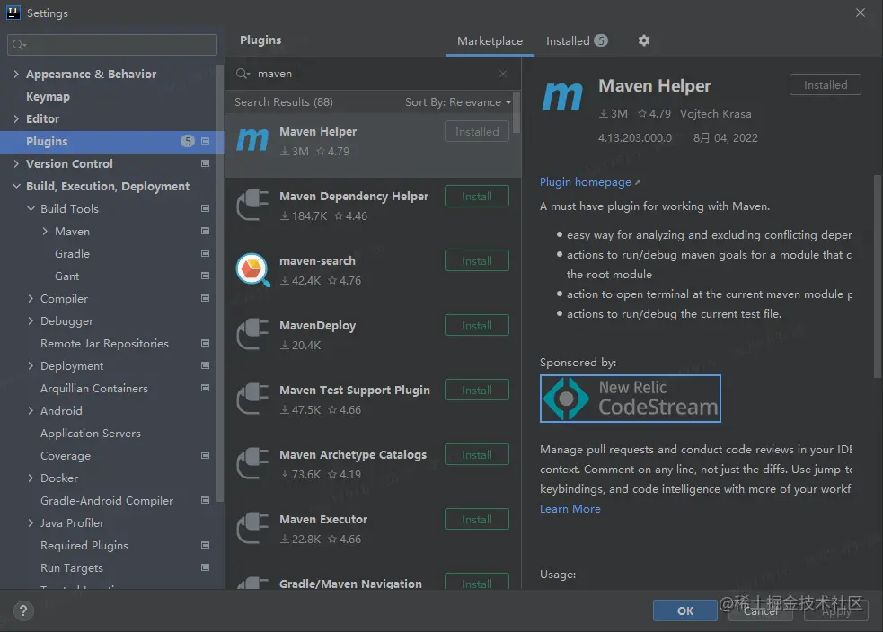Open Gant settings
This screenshot has width=883, height=632.
pyautogui.click(x=66, y=276)
